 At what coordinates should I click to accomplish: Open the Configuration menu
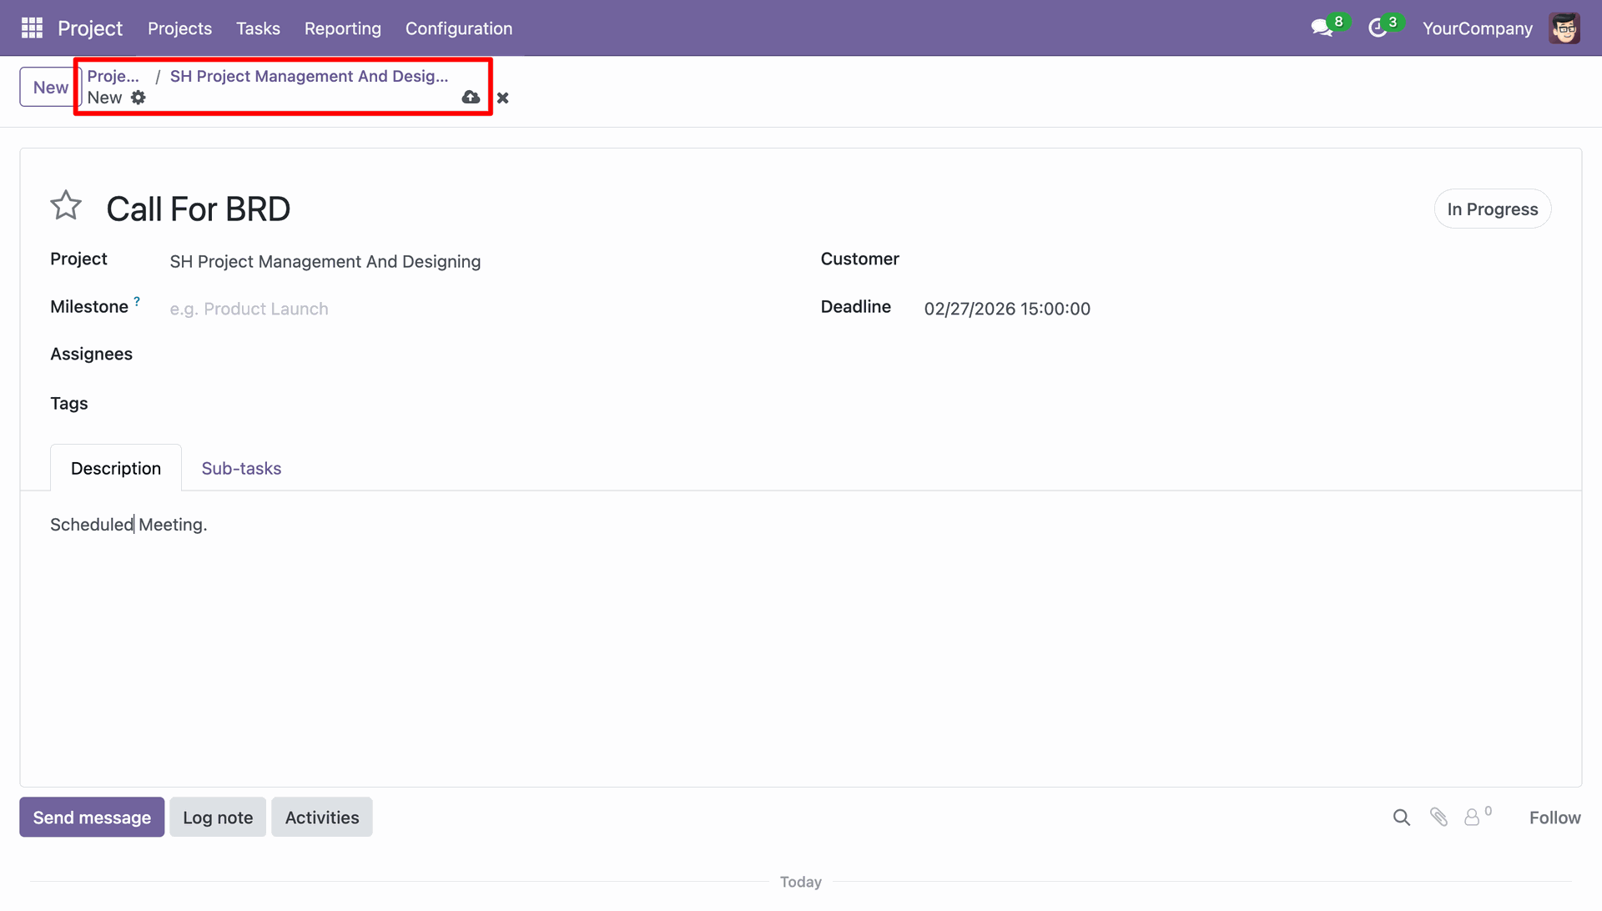click(459, 28)
